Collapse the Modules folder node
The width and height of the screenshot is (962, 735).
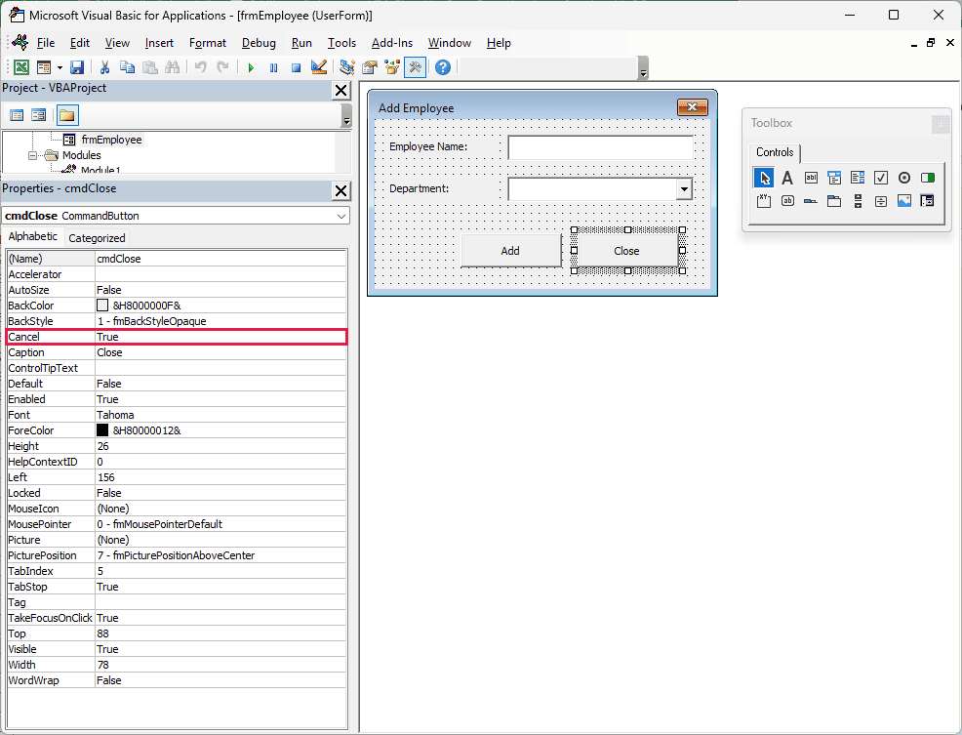click(x=32, y=155)
